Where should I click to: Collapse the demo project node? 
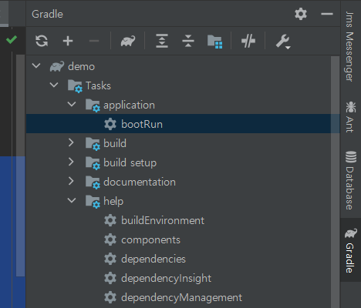pos(36,66)
